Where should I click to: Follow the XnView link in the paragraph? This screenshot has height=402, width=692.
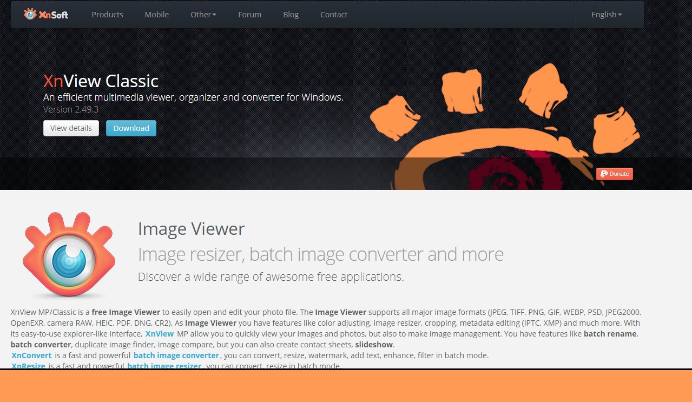click(160, 334)
